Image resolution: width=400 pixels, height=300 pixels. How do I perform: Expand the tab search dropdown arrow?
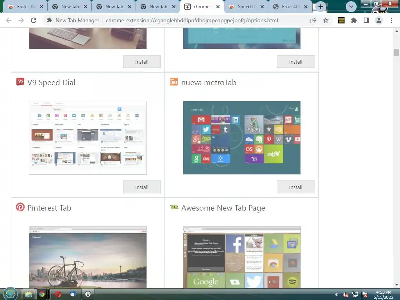coord(351,7)
